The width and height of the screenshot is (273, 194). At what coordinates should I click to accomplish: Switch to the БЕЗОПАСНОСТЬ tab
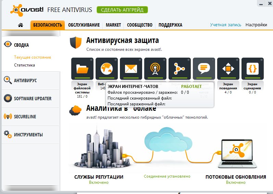(x=48, y=25)
